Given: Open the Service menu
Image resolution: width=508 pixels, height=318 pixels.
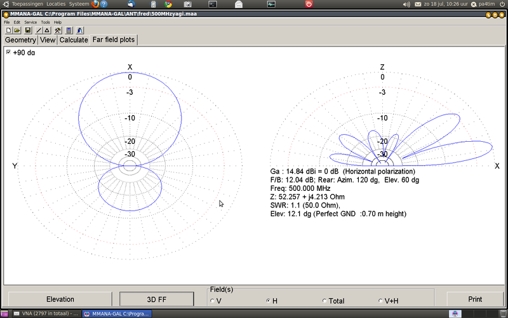Looking at the screenshot, I should (30, 22).
